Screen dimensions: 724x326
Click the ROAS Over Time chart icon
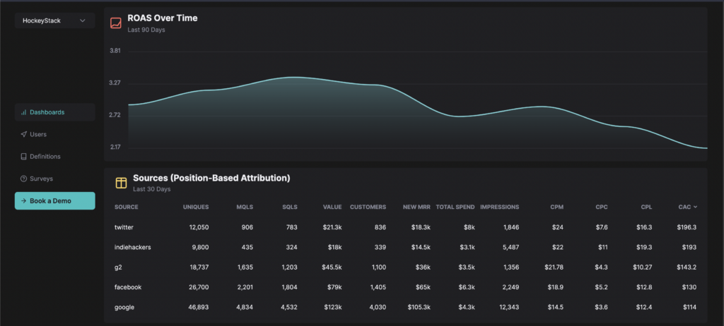pos(115,23)
